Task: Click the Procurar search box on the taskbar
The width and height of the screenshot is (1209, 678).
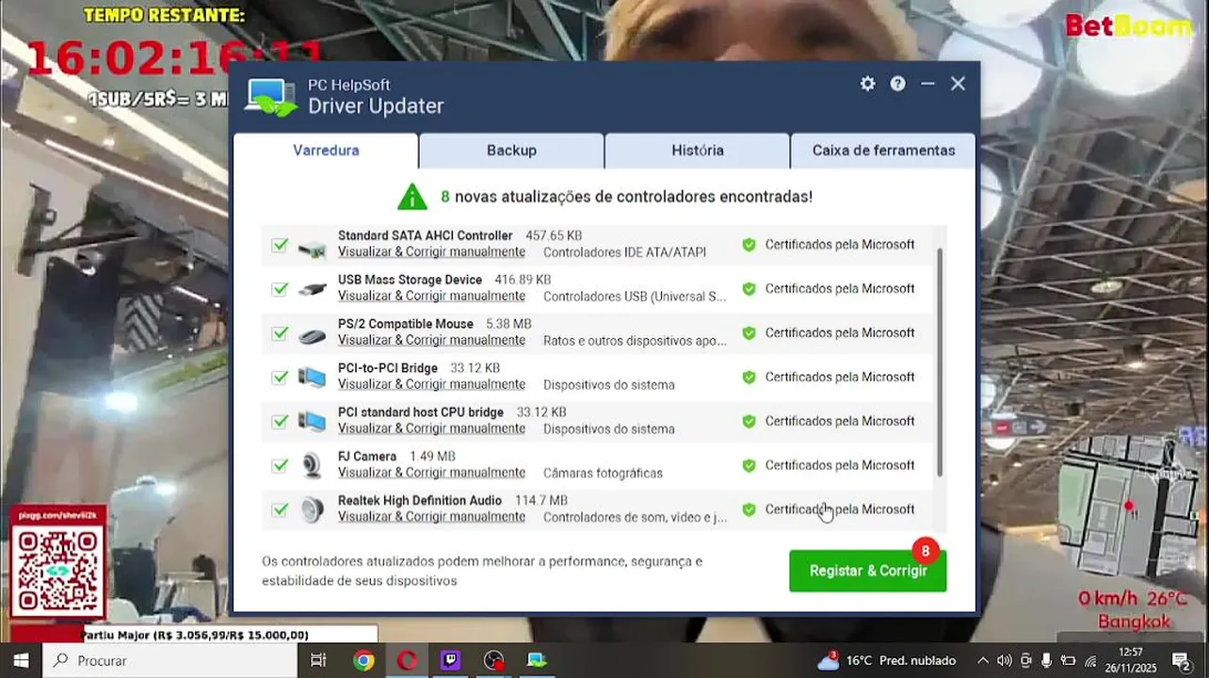Action: coord(169,660)
